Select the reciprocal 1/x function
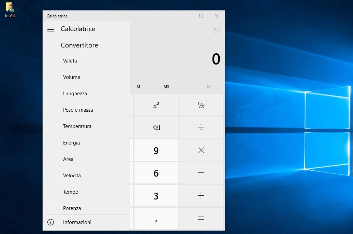 coord(201,105)
